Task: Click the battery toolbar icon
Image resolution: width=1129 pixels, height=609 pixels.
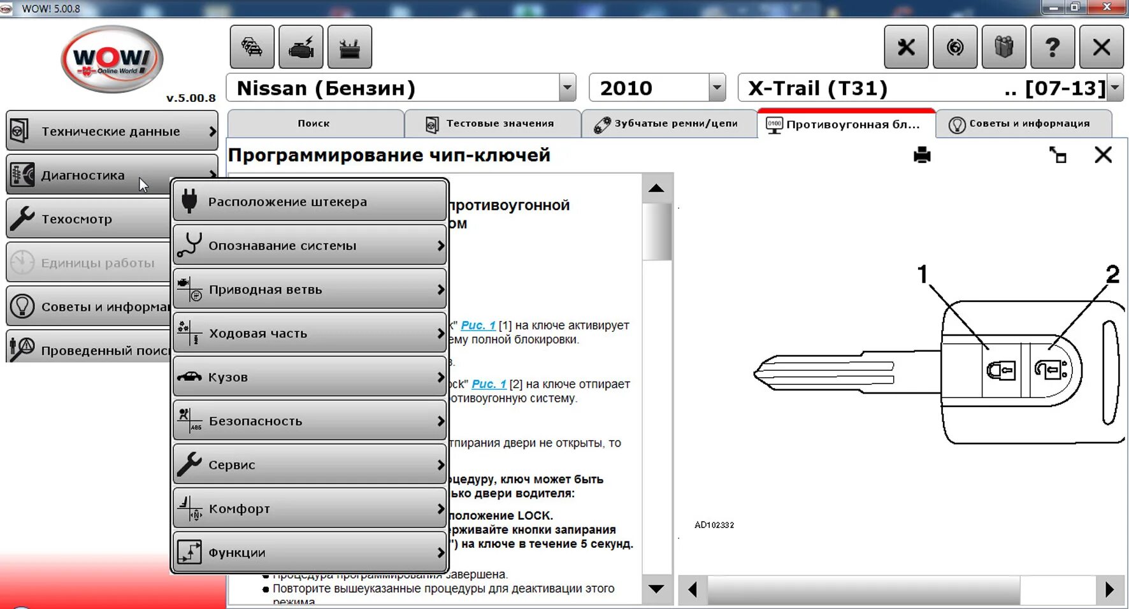Action: (x=350, y=47)
